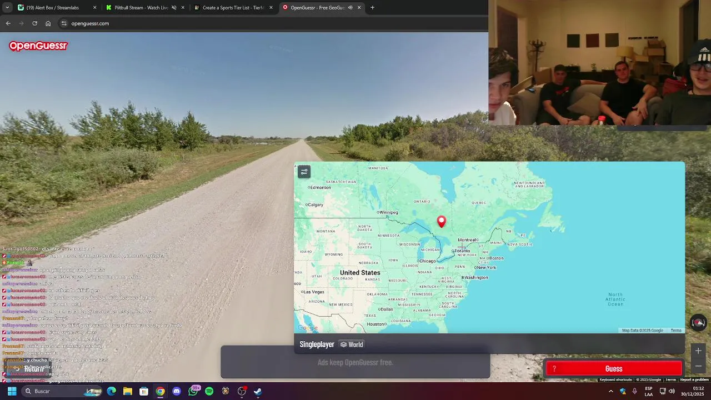Image resolution: width=711 pixels, height=400 pixels.
Task: Click the Return button in street view
Action: pos(29,369)
